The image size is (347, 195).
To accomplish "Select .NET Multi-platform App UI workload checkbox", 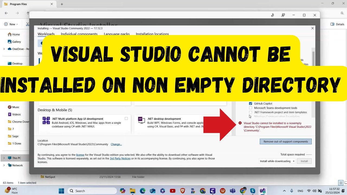I will [x=126, y=118].
